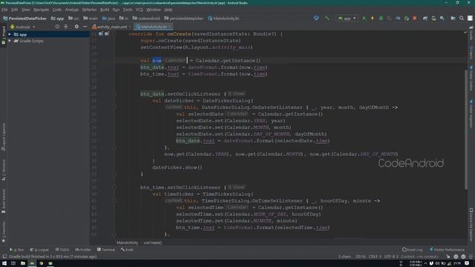The image size is (475, 267).
Task: Open the File menu
Action: pyautogui.click(x=4, y=10)
